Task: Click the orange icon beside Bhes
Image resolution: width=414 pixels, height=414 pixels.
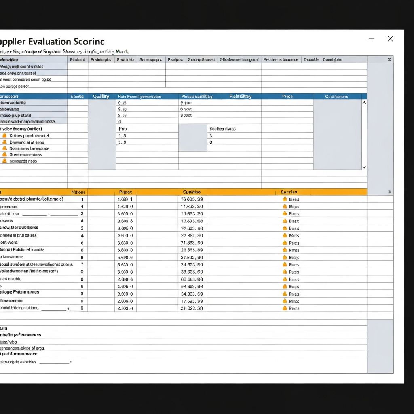Action: tap(285, 279)
